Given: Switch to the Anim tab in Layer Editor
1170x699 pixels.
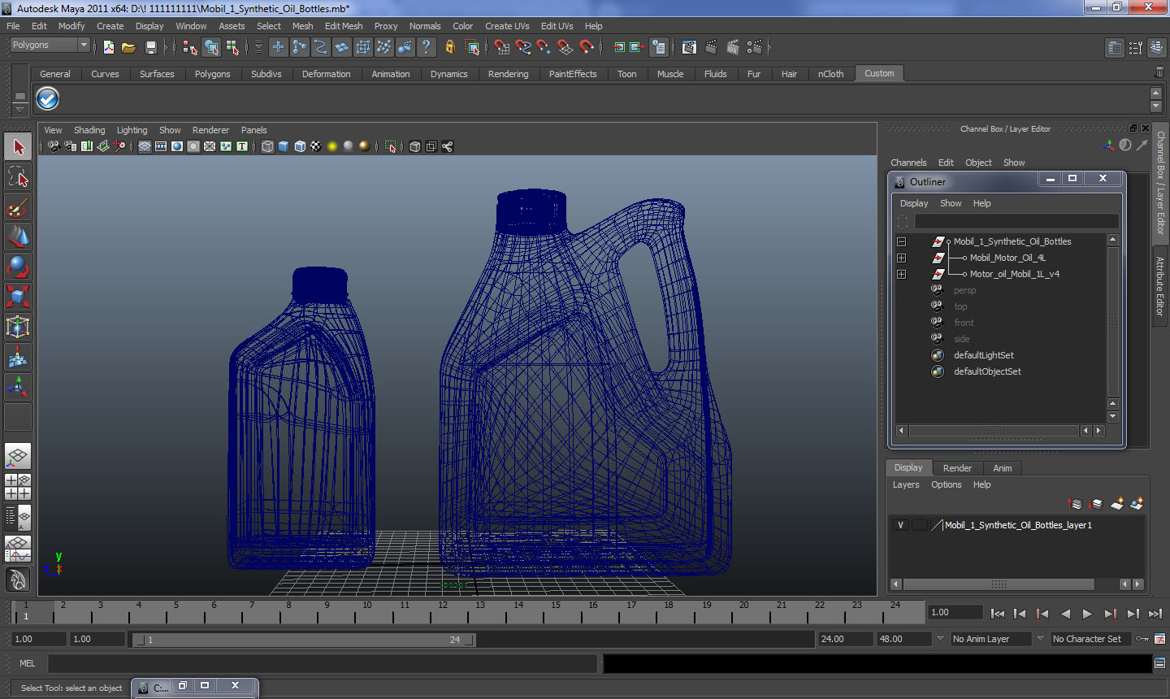Looking at the screenshot, I should pos(1003,468).
